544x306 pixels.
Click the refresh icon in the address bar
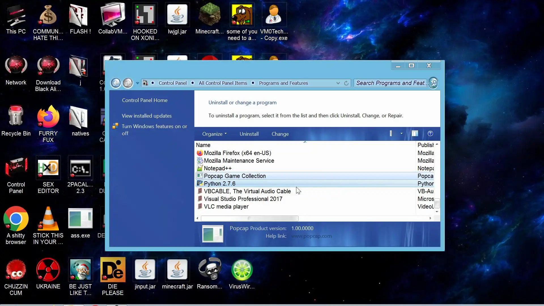click(x=346, y=83)
